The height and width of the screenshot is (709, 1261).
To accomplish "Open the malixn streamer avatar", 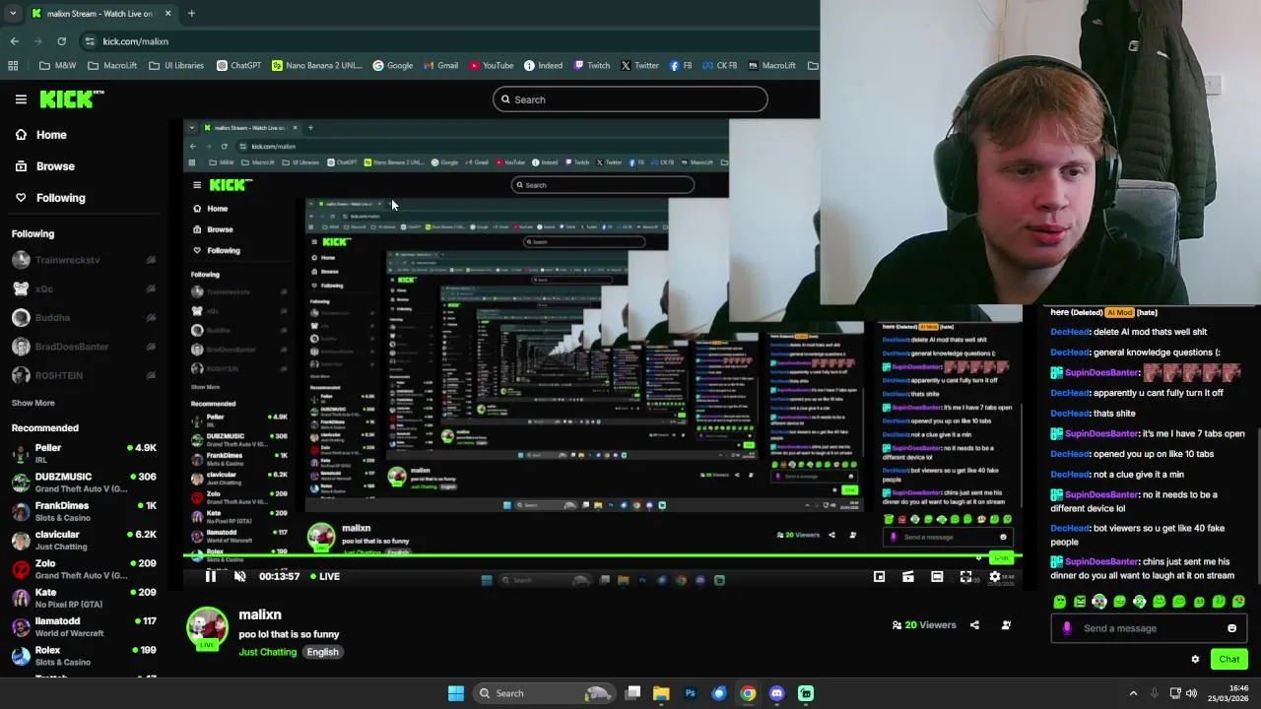I will (x=207, y=628).
